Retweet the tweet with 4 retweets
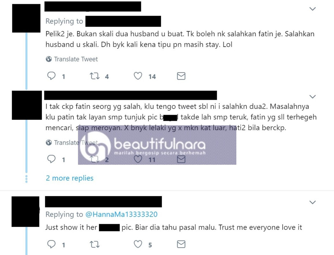This screenshot has width=334, height=255. [95, 76]
